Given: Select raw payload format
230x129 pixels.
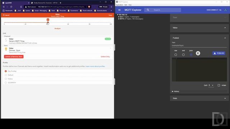Looking at the screenshot, I should coord(176,55).
